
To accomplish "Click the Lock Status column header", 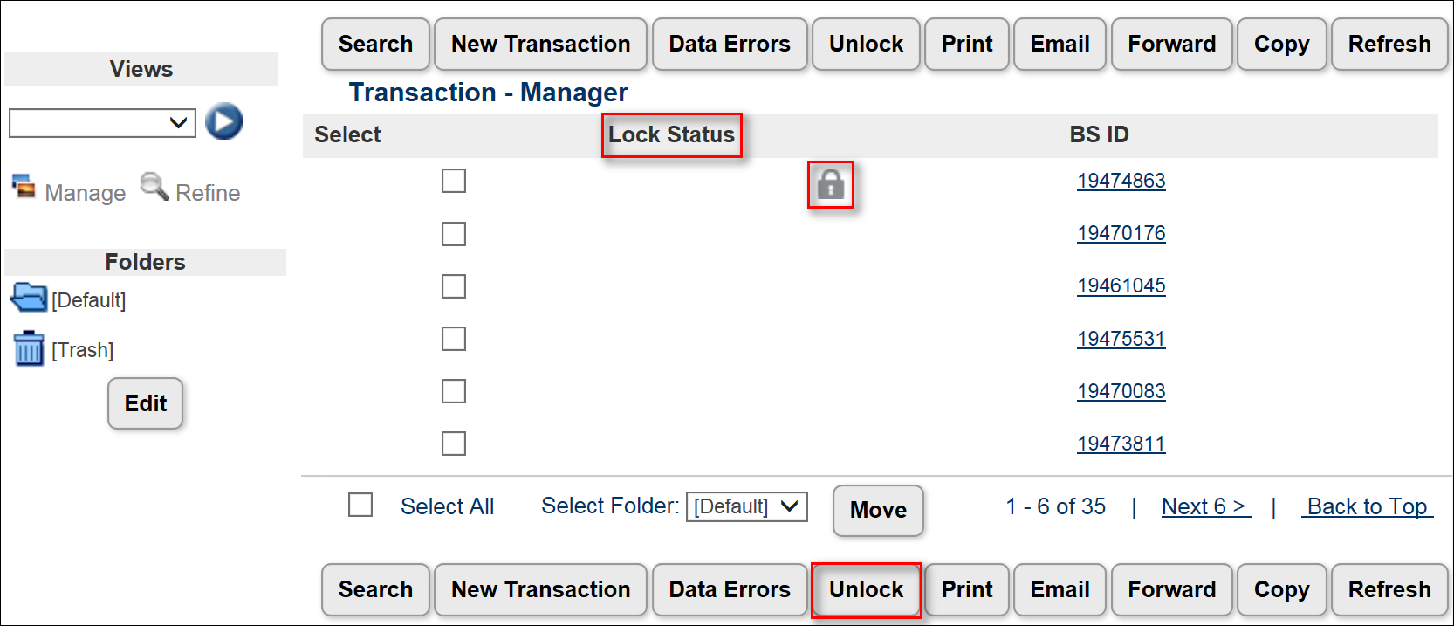I will [x=671, y=135].
